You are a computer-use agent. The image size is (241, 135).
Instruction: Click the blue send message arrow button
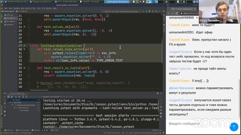[x=234, y=127]
